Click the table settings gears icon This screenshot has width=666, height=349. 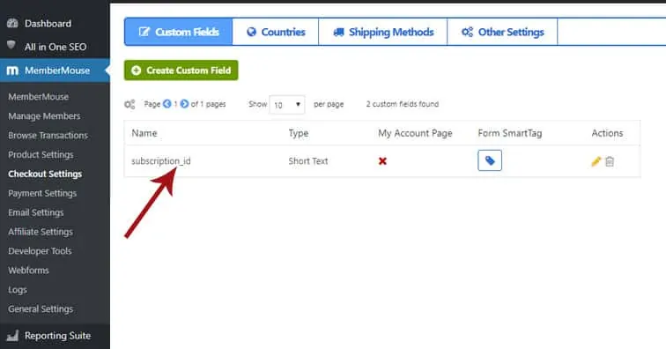point(129,104)
